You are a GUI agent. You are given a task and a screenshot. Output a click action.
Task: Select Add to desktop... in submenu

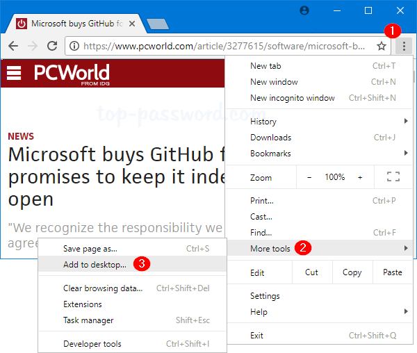tap(133, 264)
